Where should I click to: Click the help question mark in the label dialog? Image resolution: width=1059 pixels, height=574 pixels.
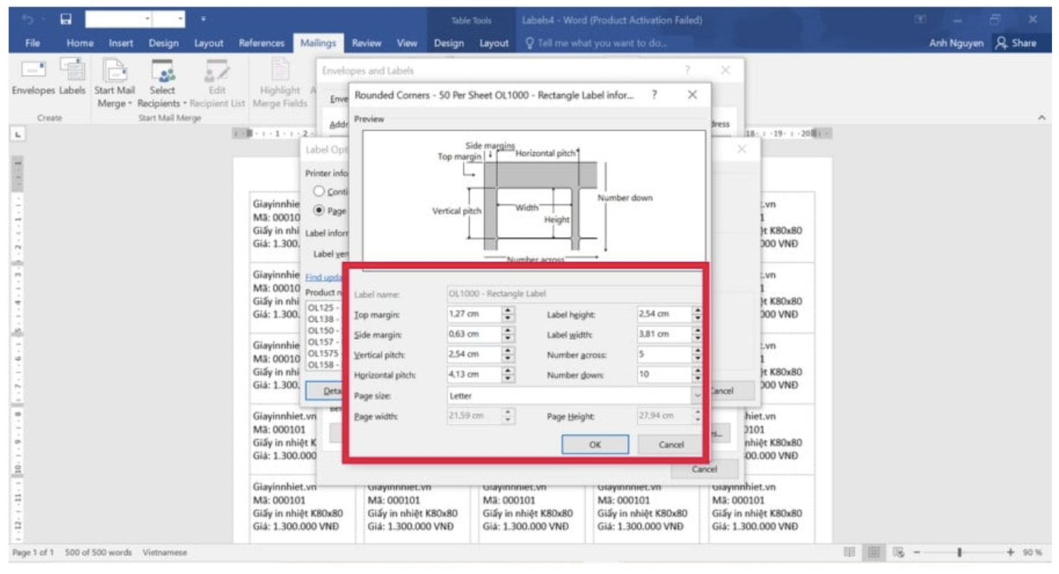coord(654,95)
